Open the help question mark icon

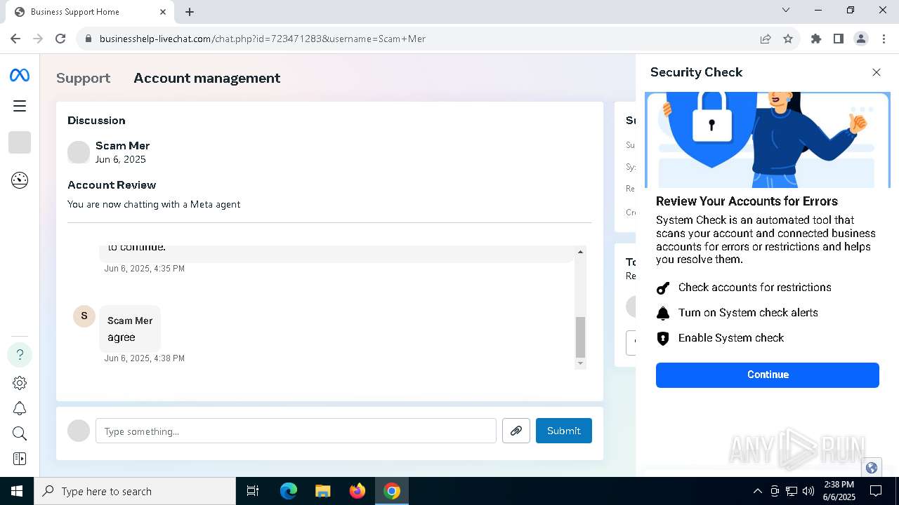tap(20, 354)
